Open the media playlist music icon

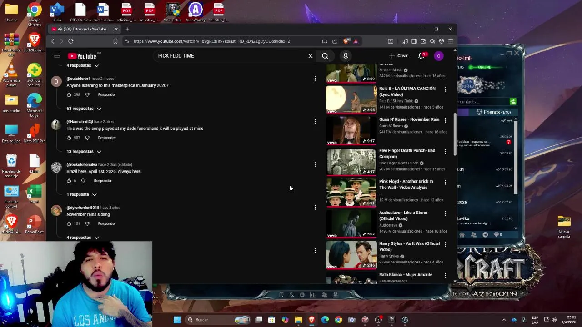(x=405, y=41)
